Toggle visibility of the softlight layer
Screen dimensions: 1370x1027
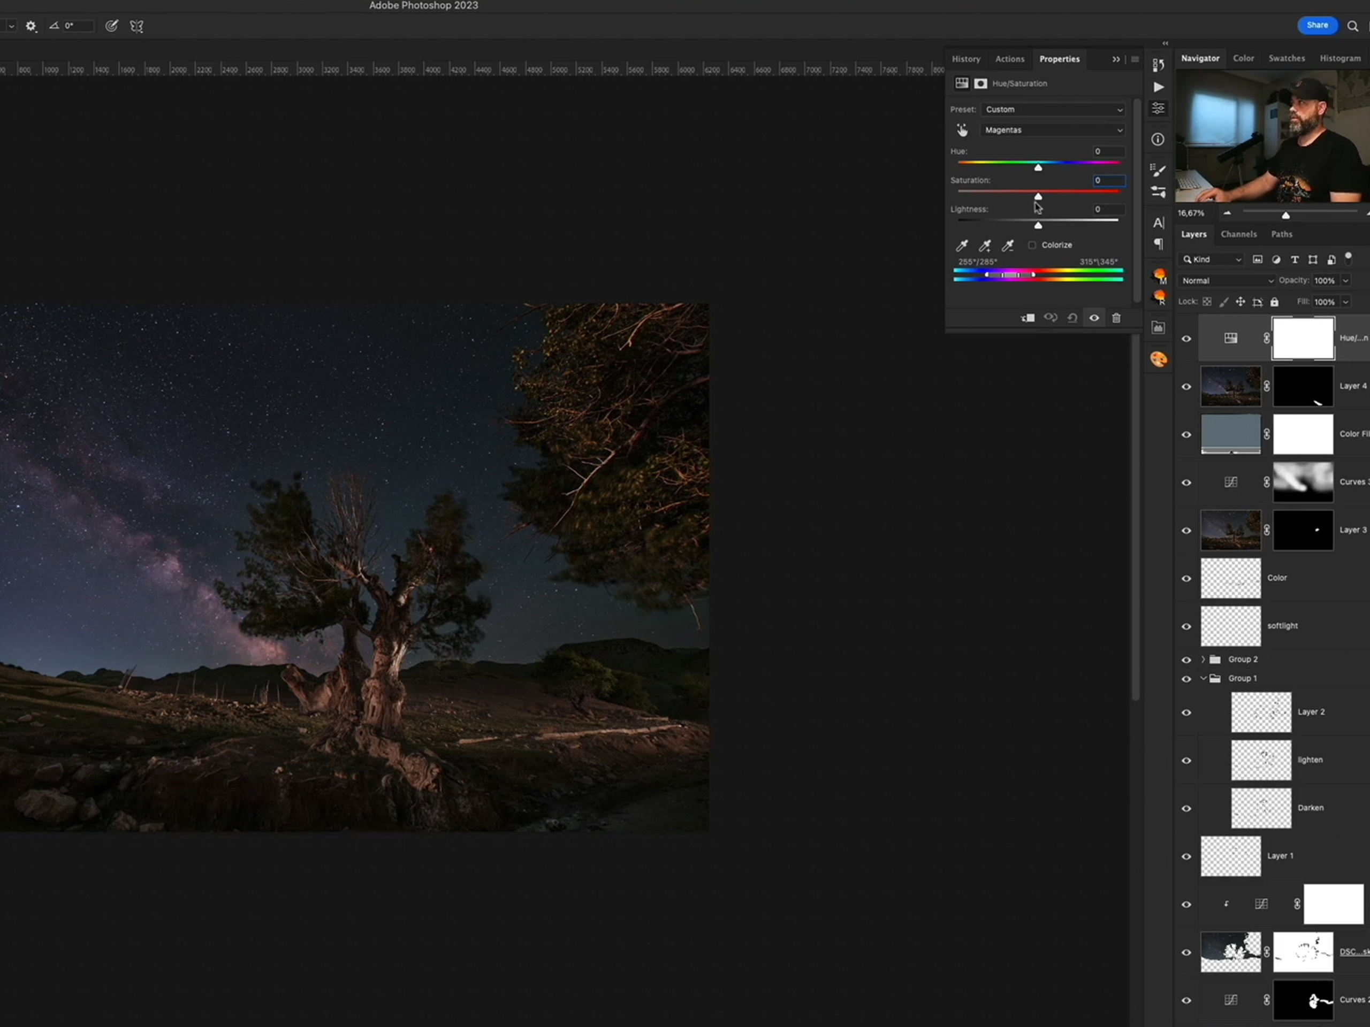[1186, 626]
